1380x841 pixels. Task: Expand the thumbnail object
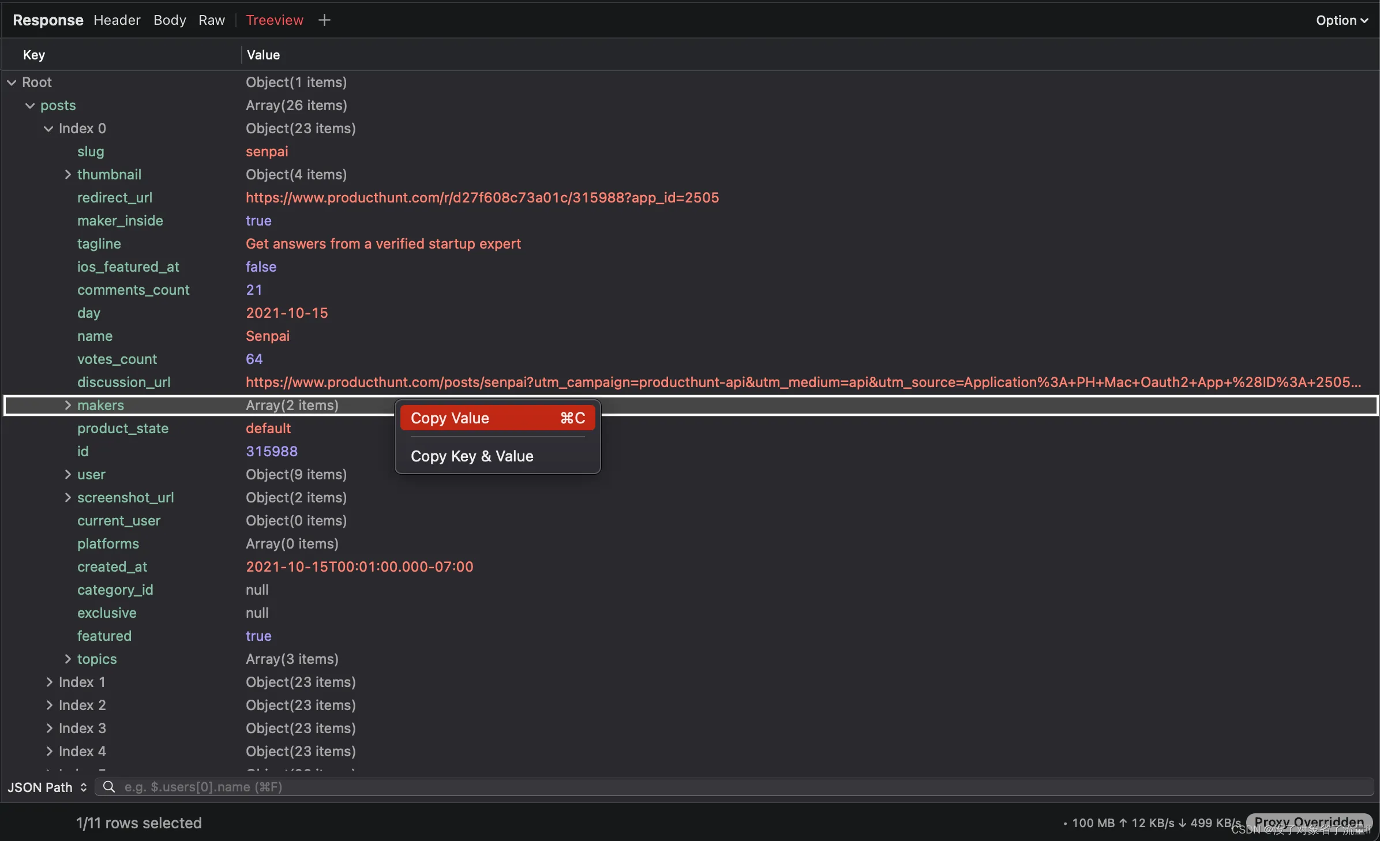tap(67, 175)
